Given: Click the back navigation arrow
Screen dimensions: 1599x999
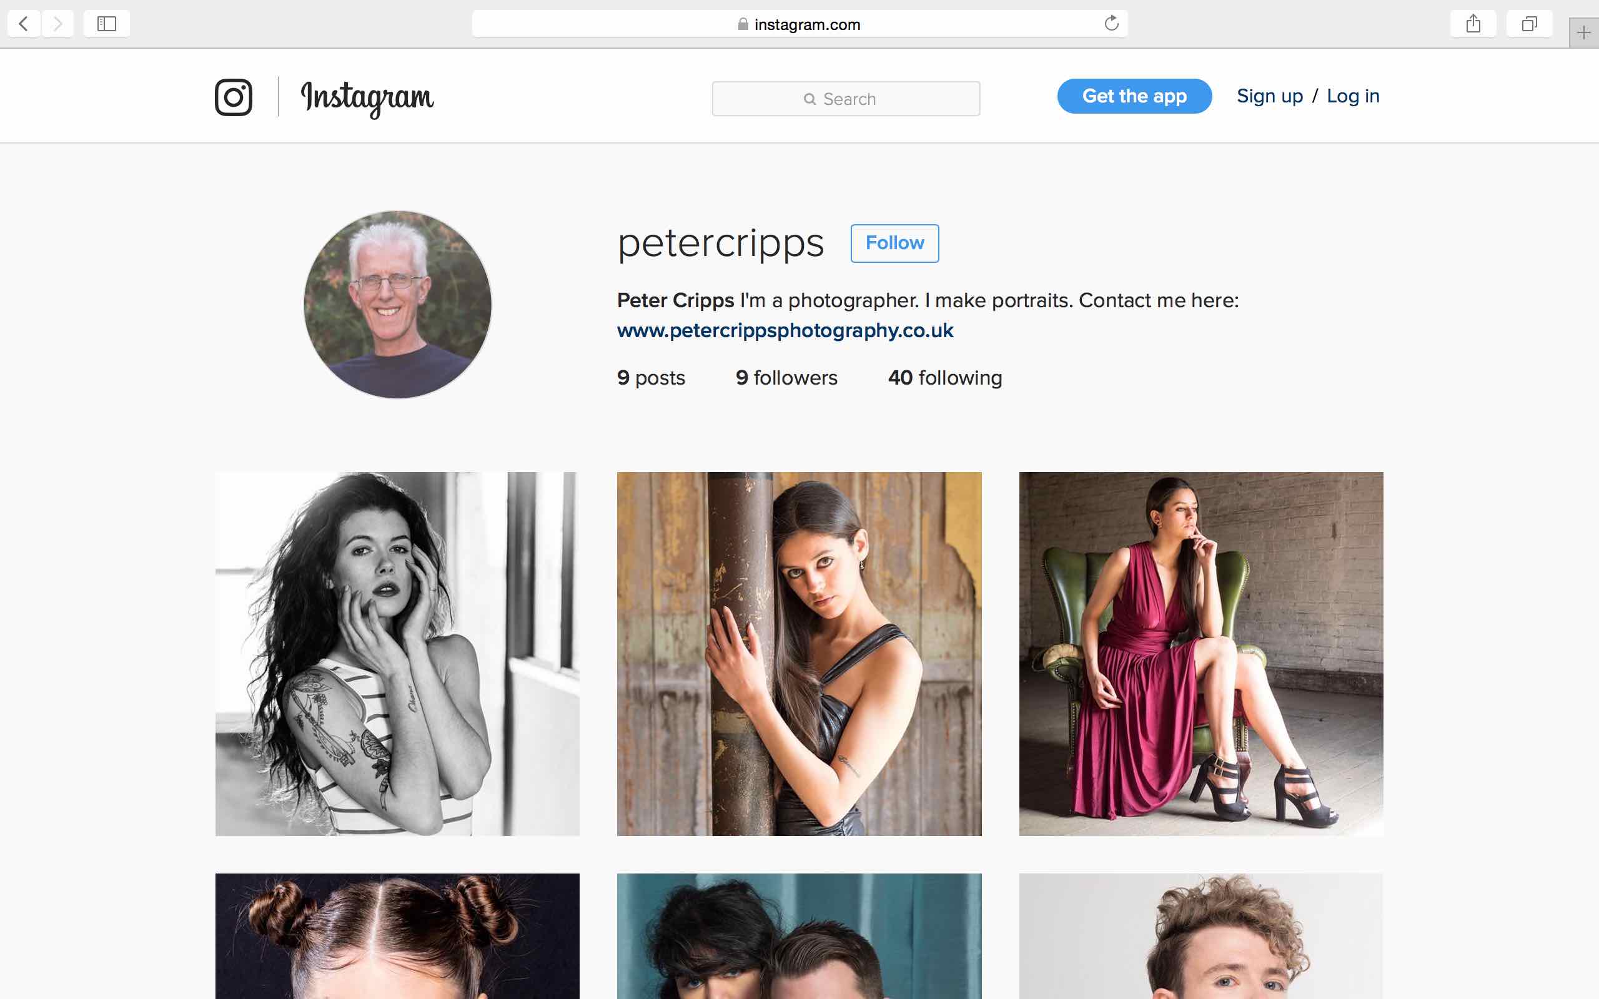Looking at the screenshot, I should [23, 24].
